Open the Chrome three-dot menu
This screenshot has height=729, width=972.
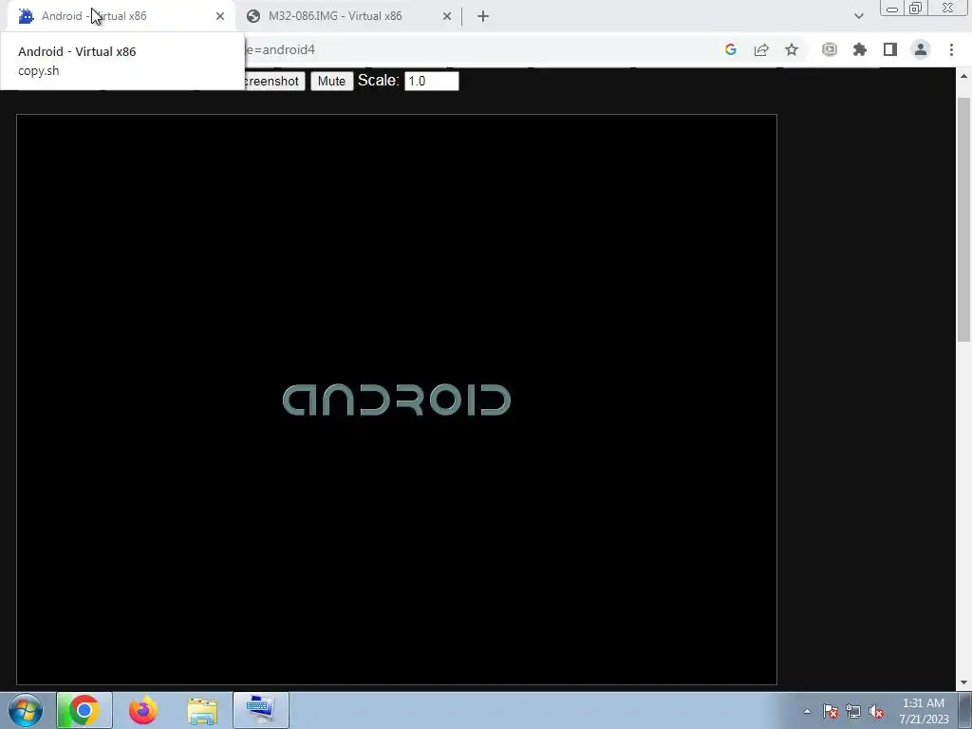click(x=951, y=49)
